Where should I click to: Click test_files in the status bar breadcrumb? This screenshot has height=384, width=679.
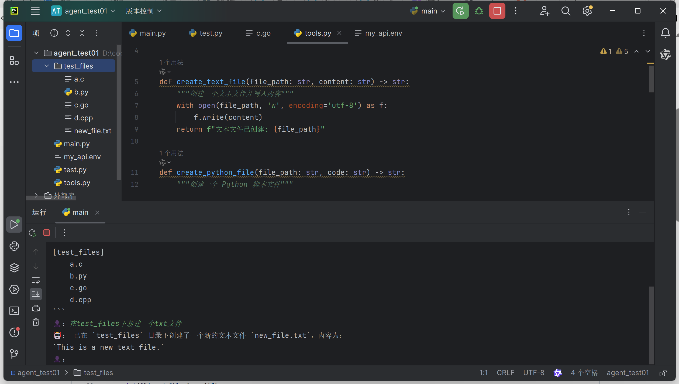tap(98, 373)
